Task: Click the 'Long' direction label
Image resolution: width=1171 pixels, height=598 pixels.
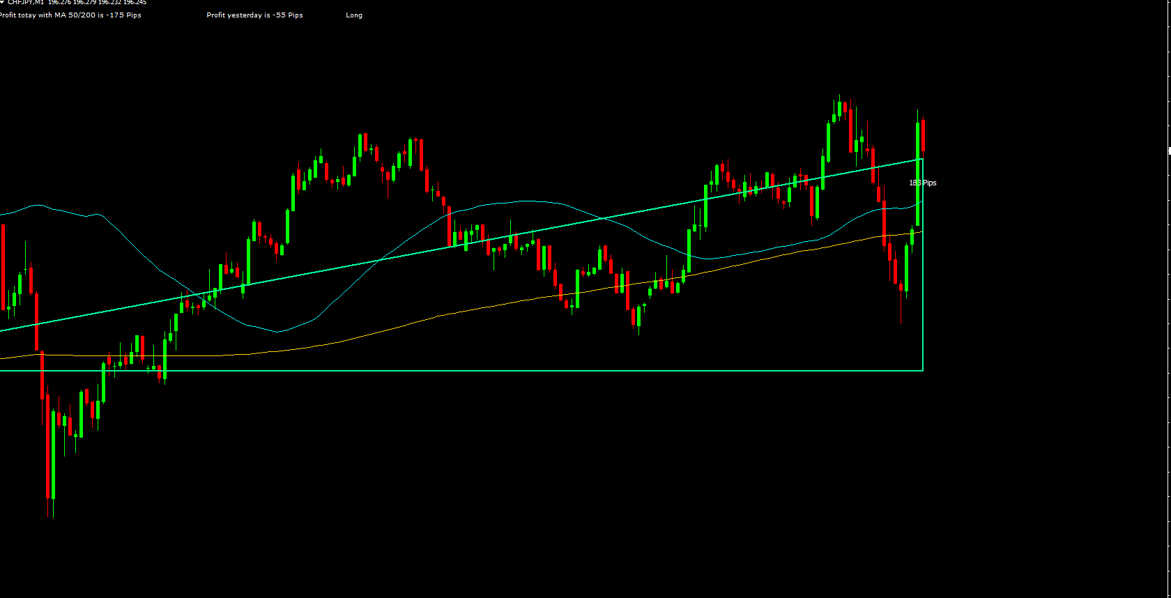Action: tap(354, 15)
